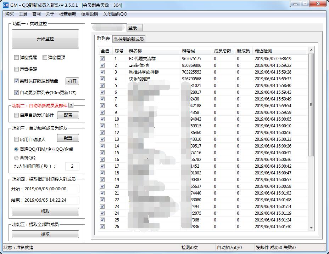Click 新成员 column header
Image resolution: width=329 pixels, height=254 pixels.
click(x=244, y=51)
